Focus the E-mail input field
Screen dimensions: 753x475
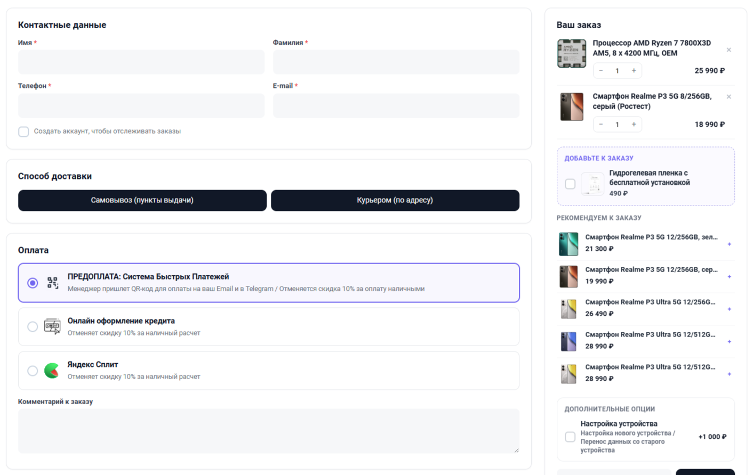[396, 105]
